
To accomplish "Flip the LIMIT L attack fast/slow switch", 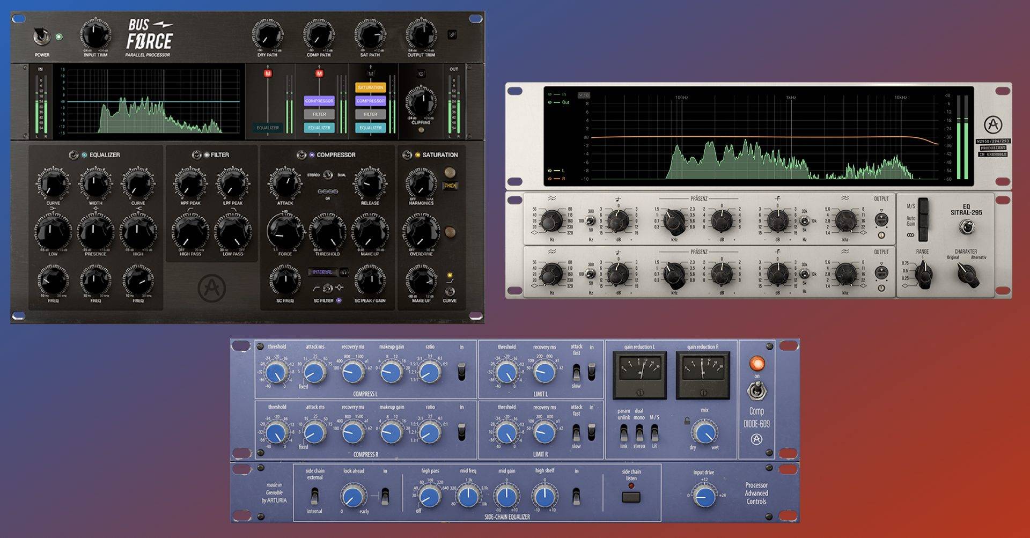I will pyautogui.click(x=576, y=372).
